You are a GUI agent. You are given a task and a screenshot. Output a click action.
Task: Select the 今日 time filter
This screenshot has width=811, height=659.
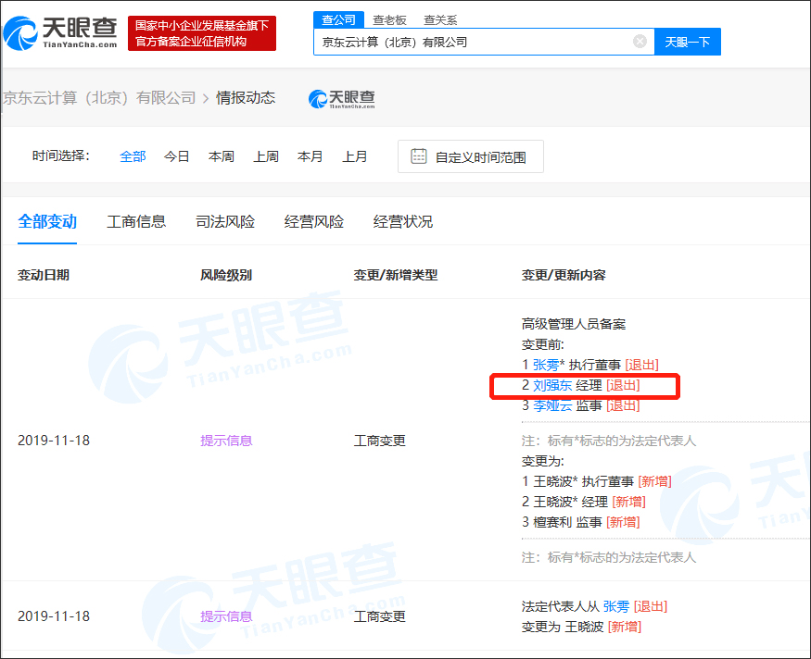(176, 155)
